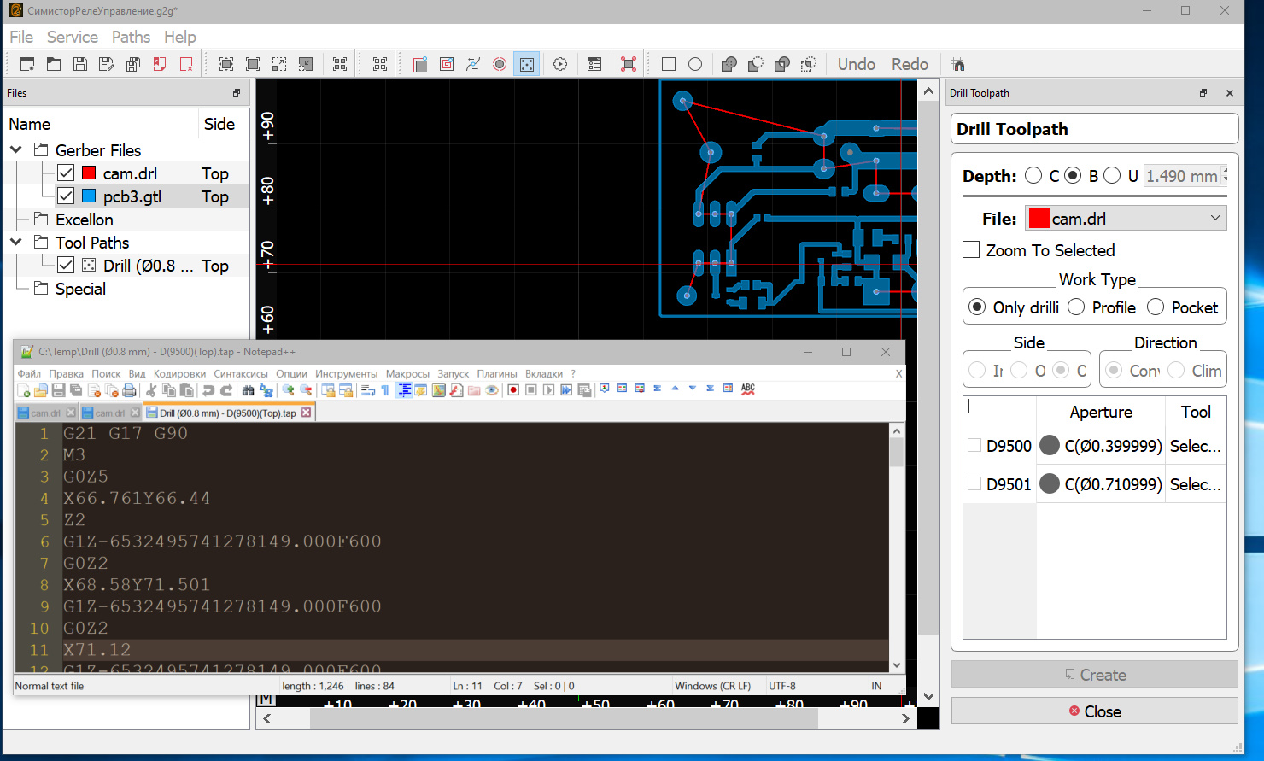This screenshot has width=1264, height=761.
Task: Collapse the Tool Paths tree node
Action: pyautogui.click(x=16, y=243)
